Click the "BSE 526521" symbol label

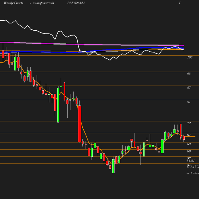(x=76, y=3)
